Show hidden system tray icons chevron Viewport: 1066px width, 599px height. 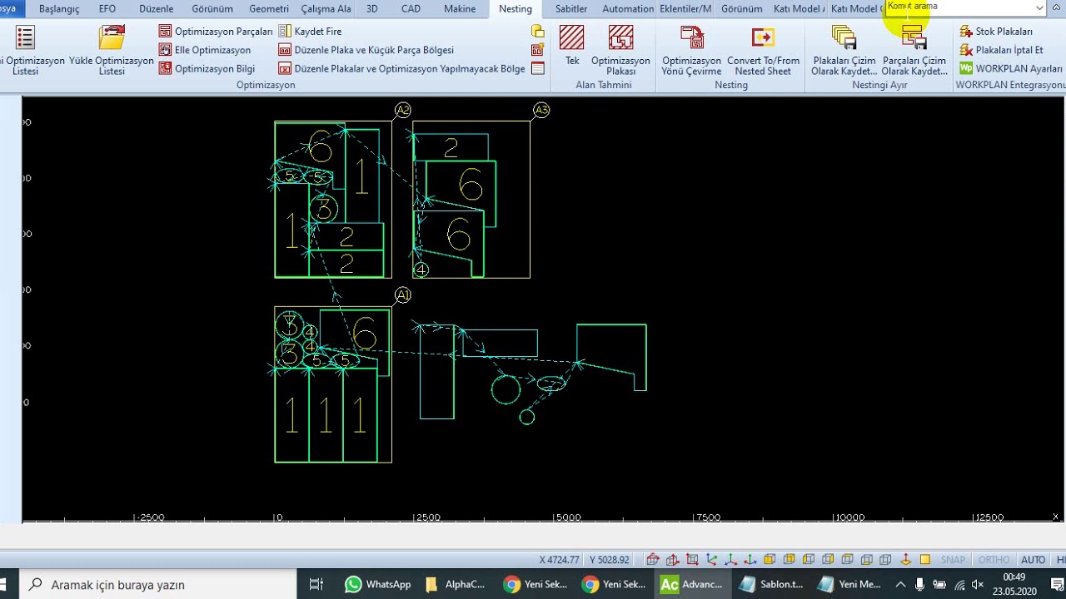[x=900, y=584]
